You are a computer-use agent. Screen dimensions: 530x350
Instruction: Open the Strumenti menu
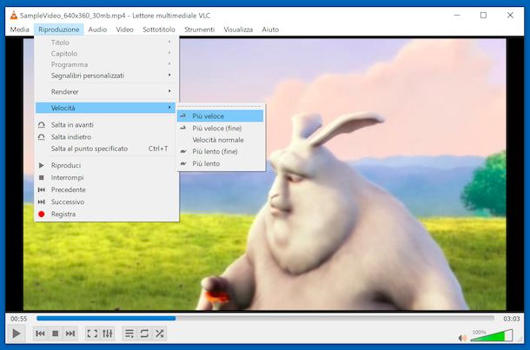(200, 30)
